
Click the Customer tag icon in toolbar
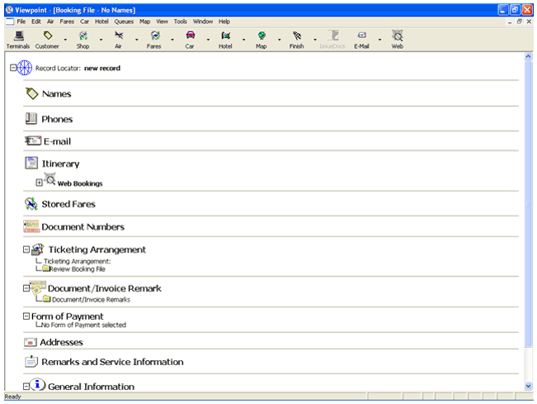tap(48, 36)
